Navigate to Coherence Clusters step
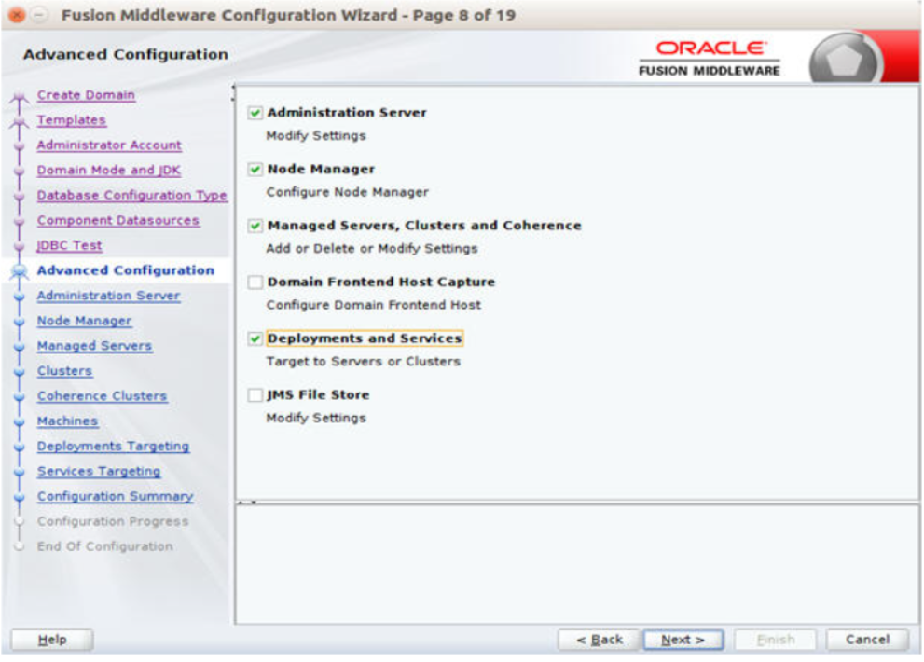 101,395
